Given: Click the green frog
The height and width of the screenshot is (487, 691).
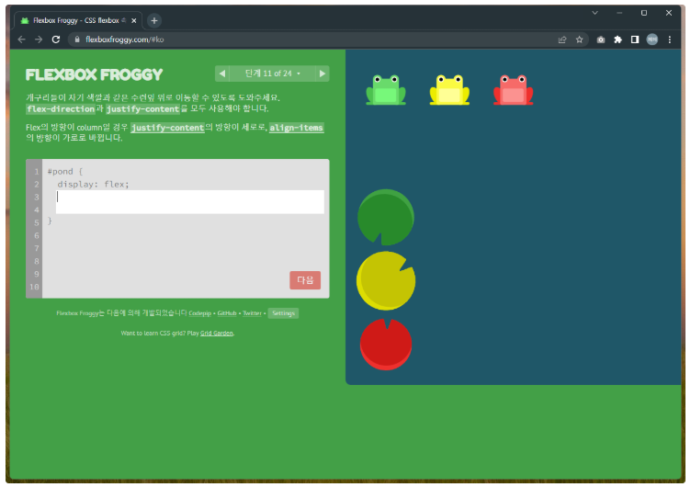Looking at the screenshot, I should click(386, 90).
